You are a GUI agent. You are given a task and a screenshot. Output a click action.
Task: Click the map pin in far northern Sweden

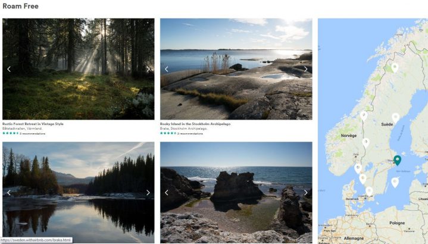tap(395, 67)
